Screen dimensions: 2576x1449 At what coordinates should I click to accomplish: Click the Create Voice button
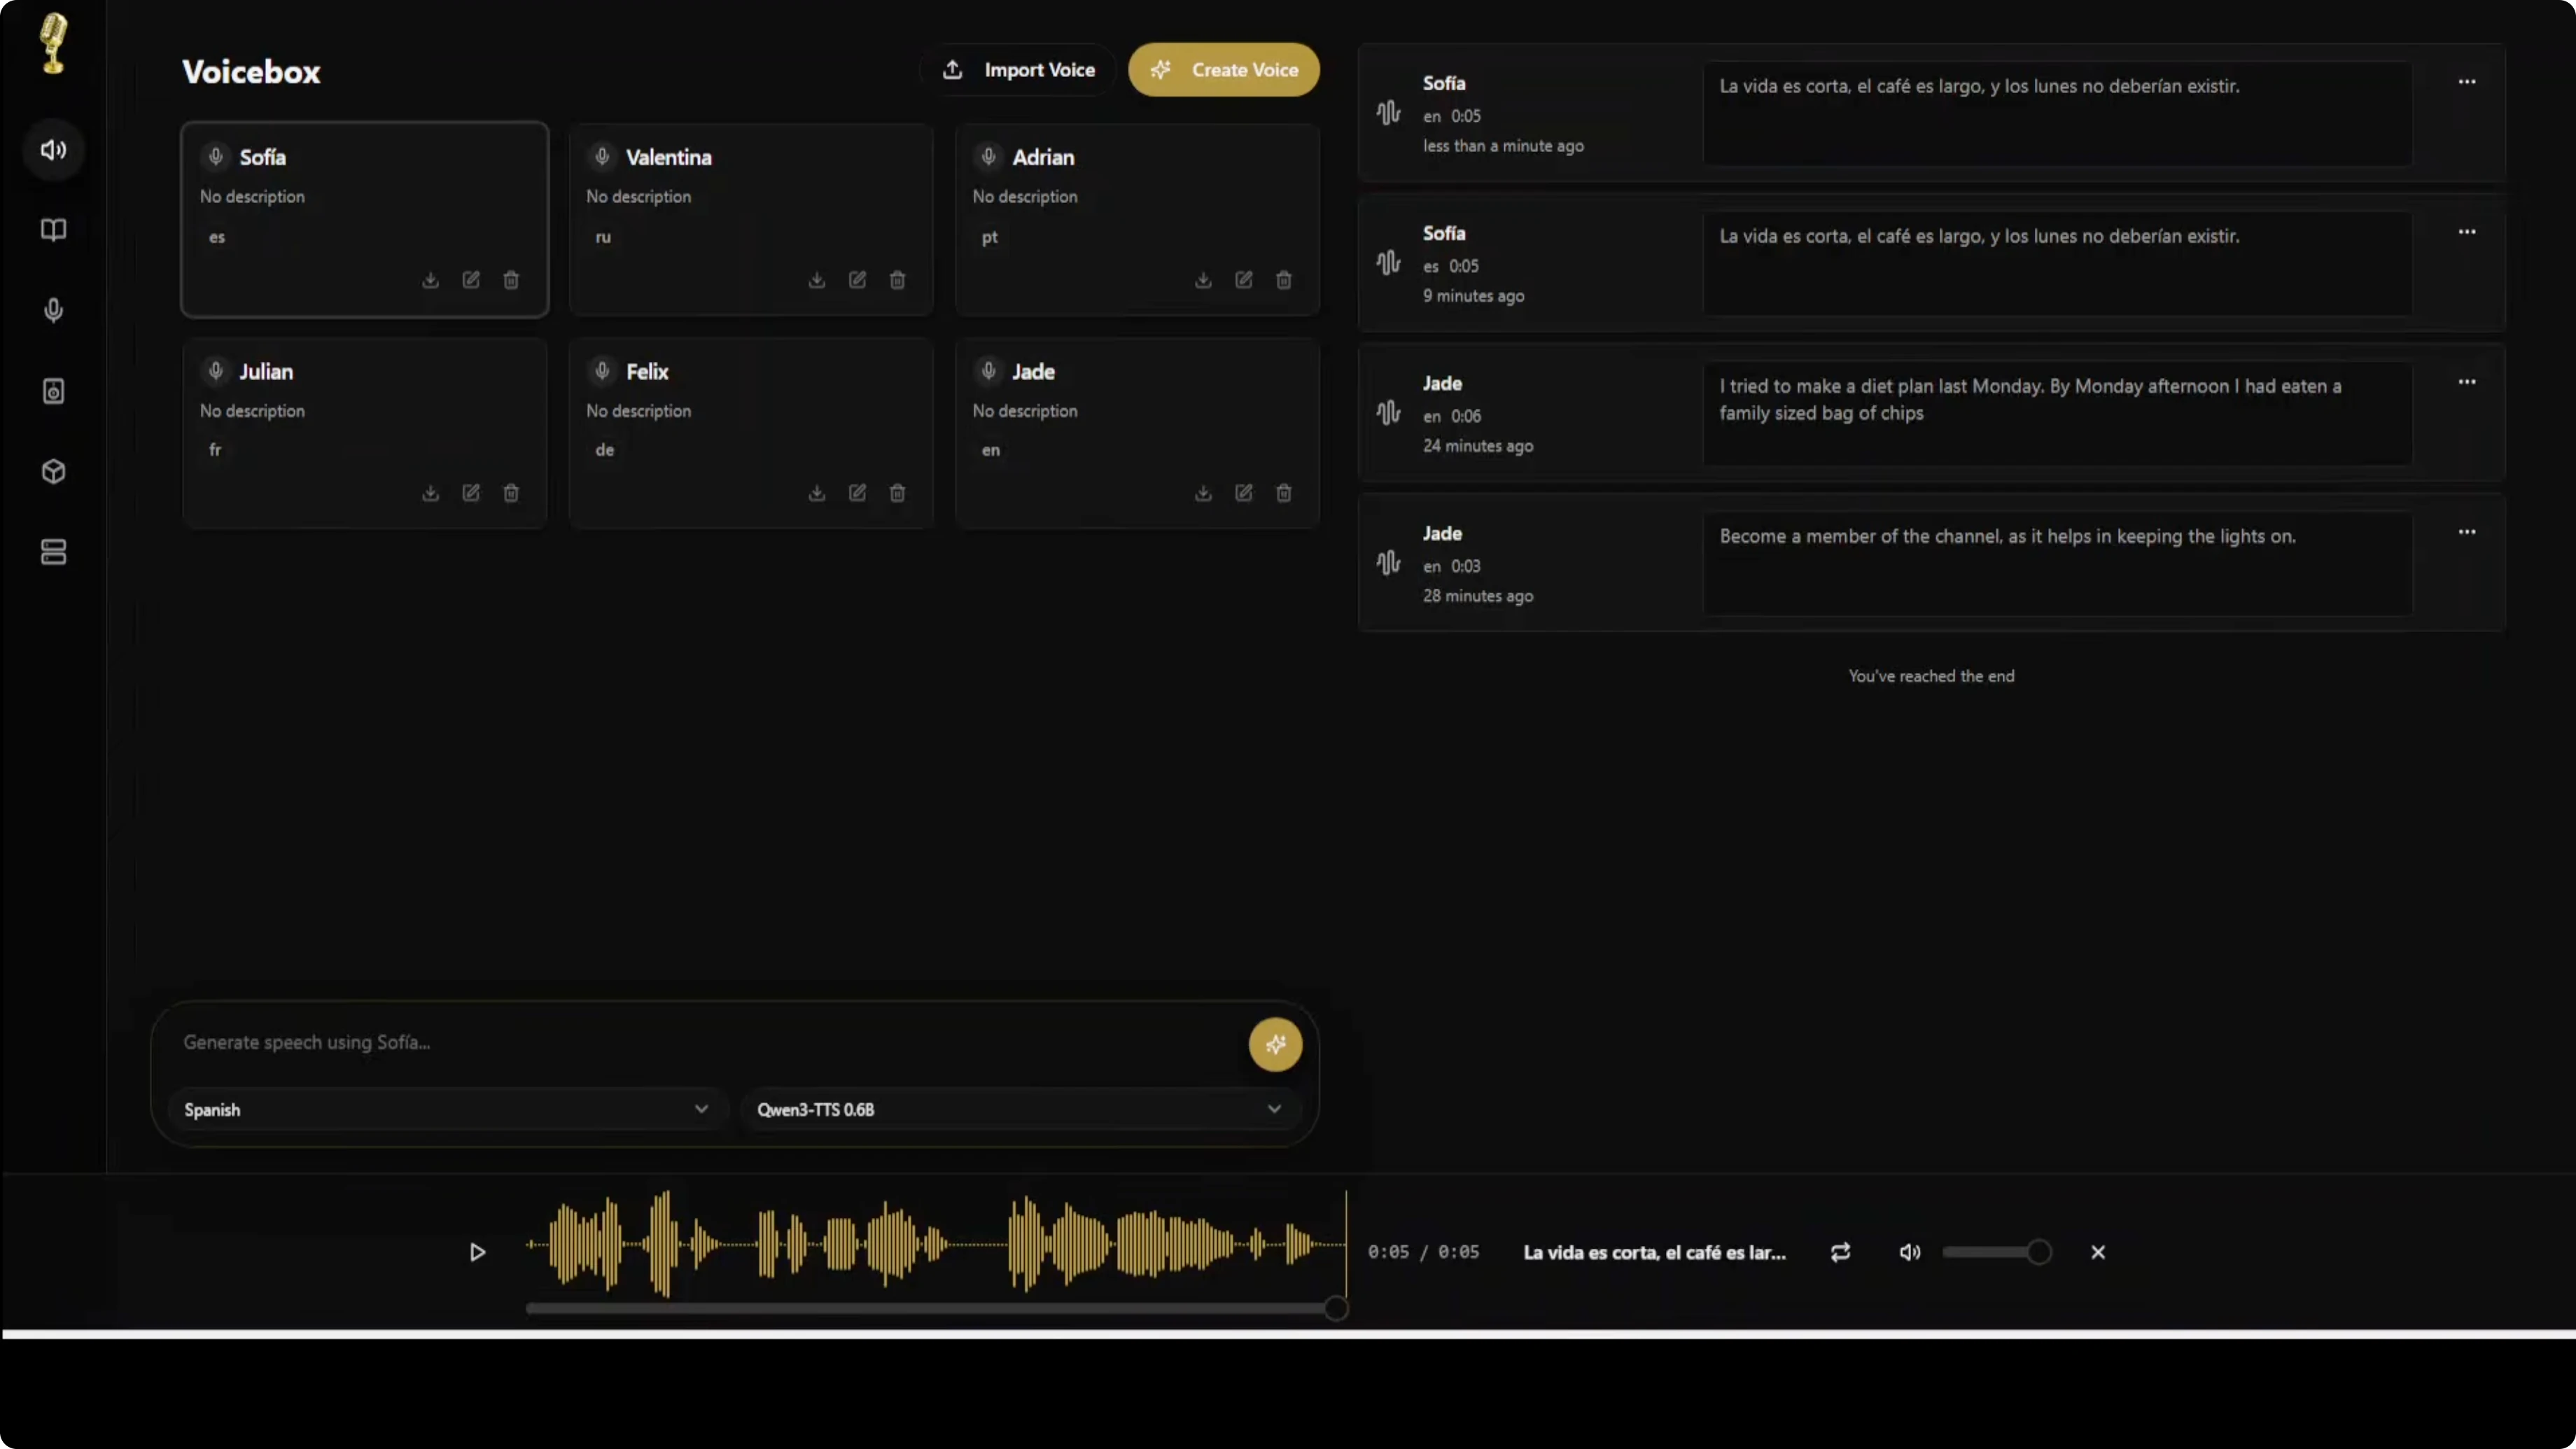1223,70
